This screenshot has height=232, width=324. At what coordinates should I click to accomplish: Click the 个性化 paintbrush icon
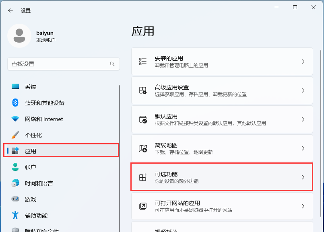click(15, 135)
